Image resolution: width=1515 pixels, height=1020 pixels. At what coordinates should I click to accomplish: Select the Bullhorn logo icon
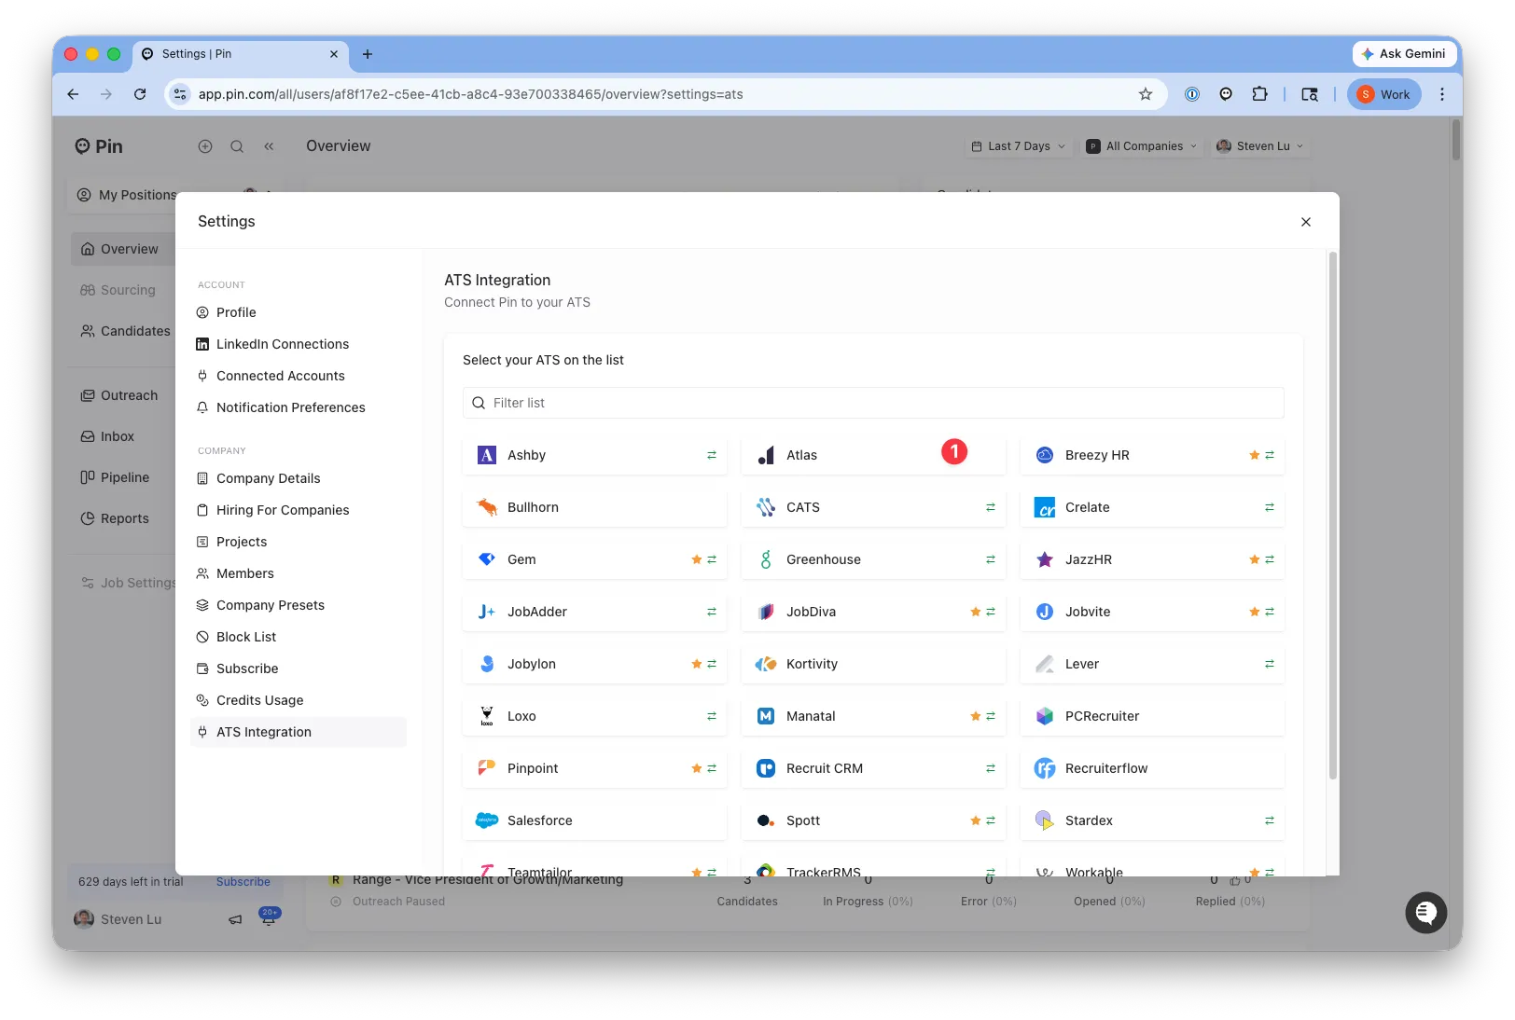click(487, 507)
